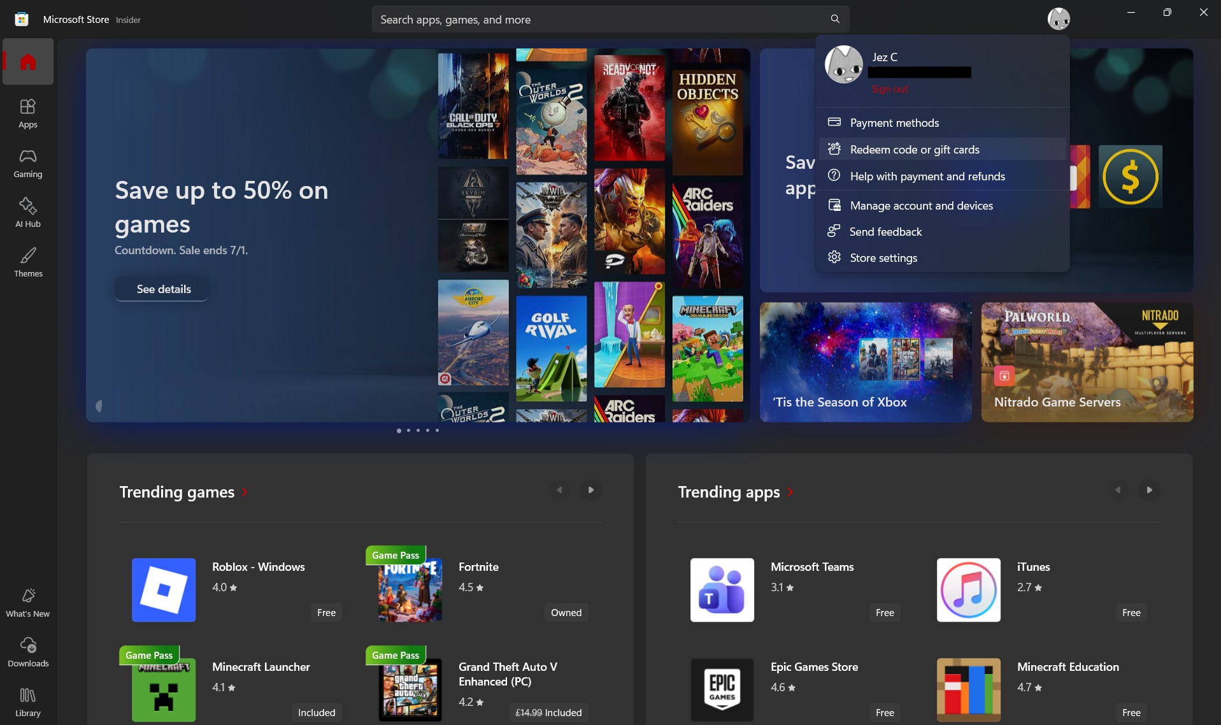
Task: Expand Trending apps with red chevron
Action: 790,492
